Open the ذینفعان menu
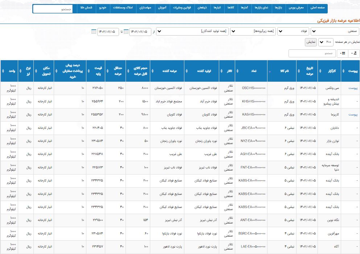360x254 pixels. point(202,8)
